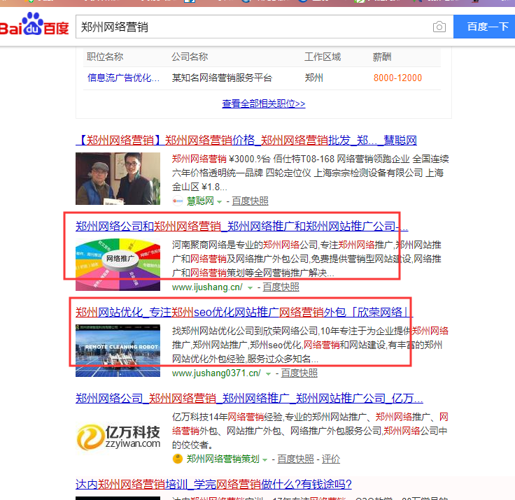The height and width of the screenshot is (500, 515).
Task: Click 郑州网络营销策划 source label
Action: (x=223, y=459)
